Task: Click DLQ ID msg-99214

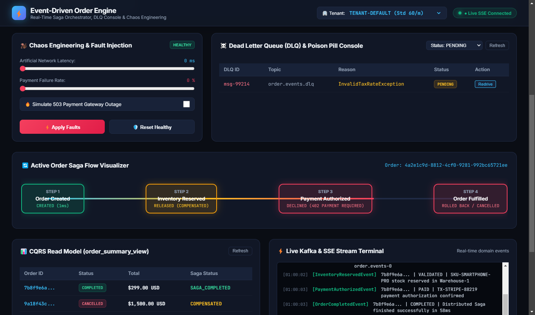Action: click(x=237, y=84)
